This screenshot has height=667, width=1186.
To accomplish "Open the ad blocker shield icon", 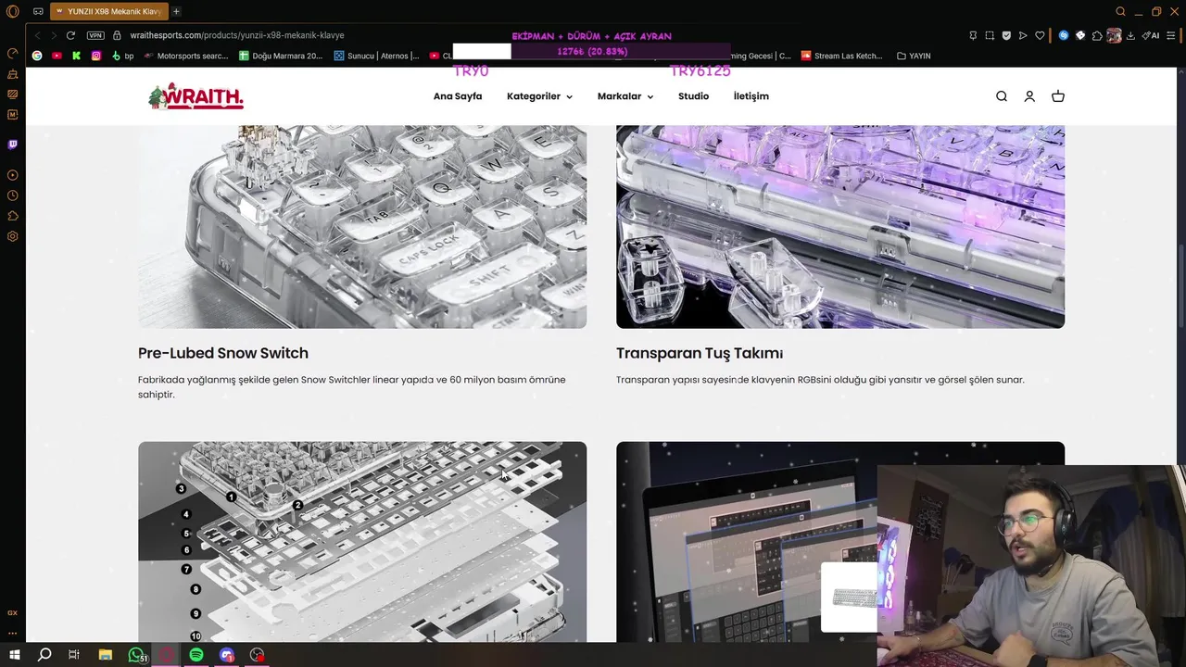I will tap(1006, 35).
